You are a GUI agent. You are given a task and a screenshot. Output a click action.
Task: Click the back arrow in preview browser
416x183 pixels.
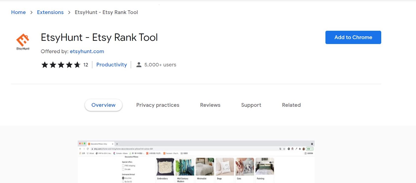(x=80, y=149)
